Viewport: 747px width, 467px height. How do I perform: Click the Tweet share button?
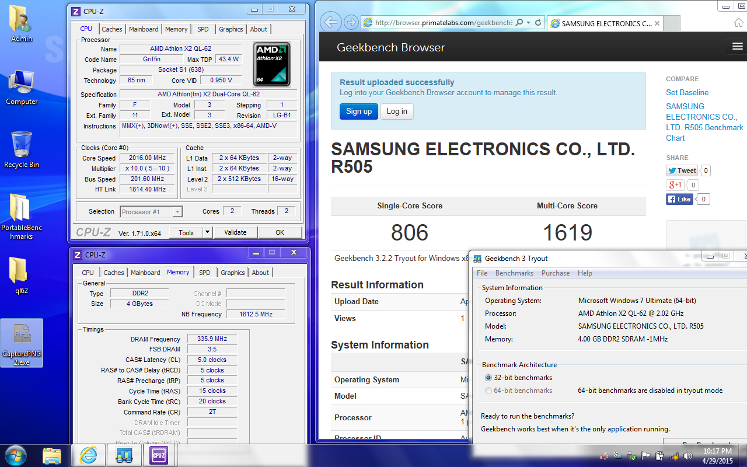[x=682, y=170]
